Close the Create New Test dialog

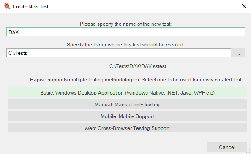[244, 6]
